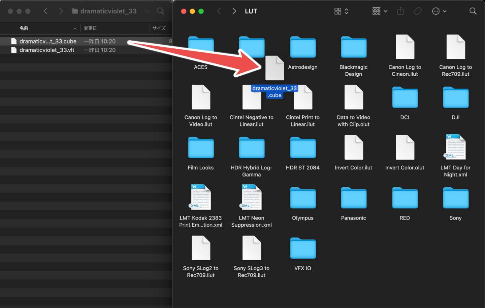
Task: Select the Invert Color.olut file
Action: [405, 147]
